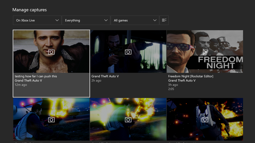This screenshot has width=255, height=143.
Task: Click 'Grand Theft Auto V' under 2h ago capture
Action: tap(105, 76)
